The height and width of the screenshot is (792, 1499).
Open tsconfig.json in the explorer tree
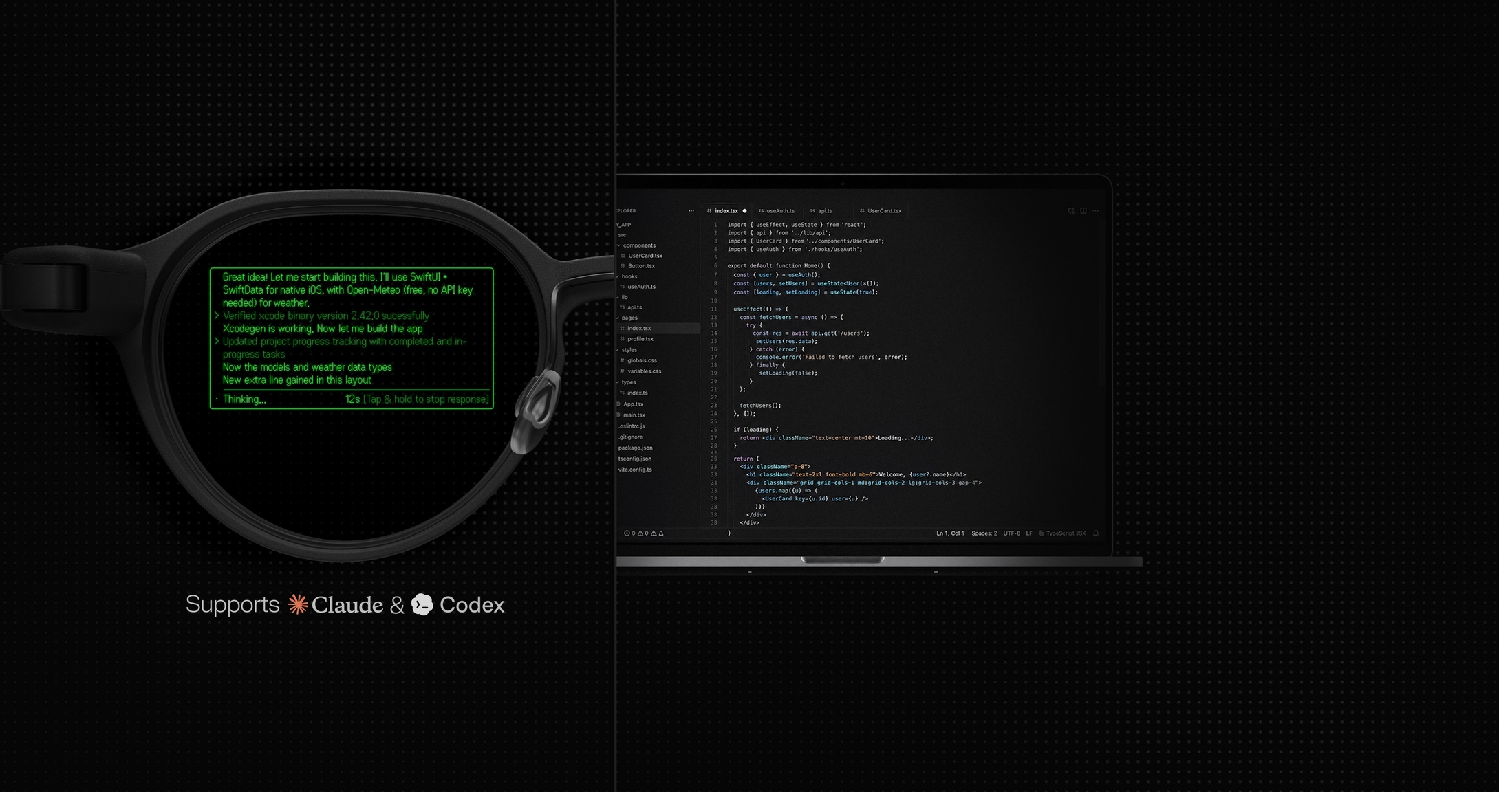[634, 459]
